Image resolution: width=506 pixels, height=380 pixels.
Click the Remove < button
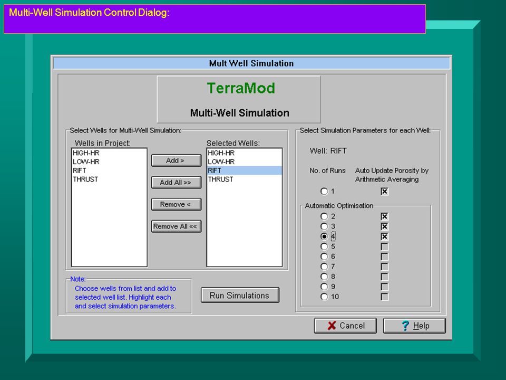click(176, 204)
